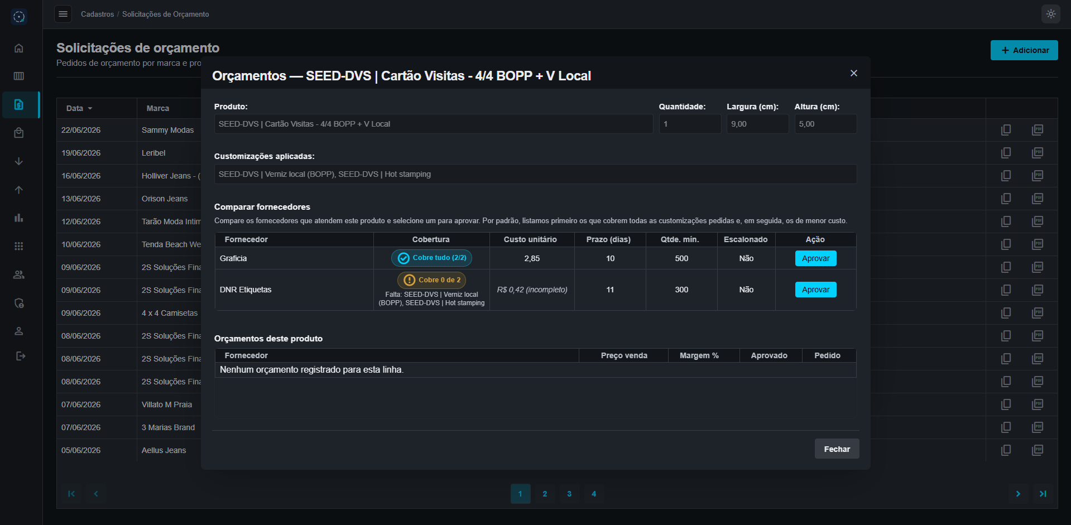The image size is (1071, 525).
Task: Jump to first page arrow
Action: click(71, 494)
